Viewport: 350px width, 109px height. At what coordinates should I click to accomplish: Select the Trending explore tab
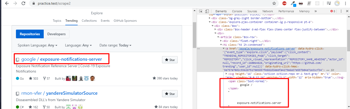[71, 21]
